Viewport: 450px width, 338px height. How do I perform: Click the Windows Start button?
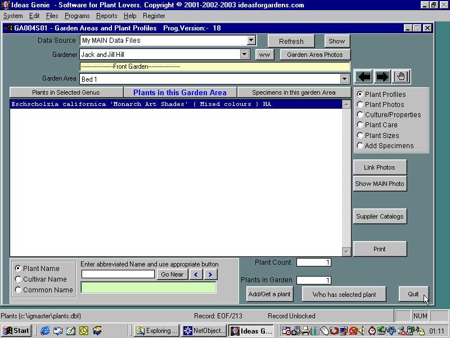pos(16,331)
